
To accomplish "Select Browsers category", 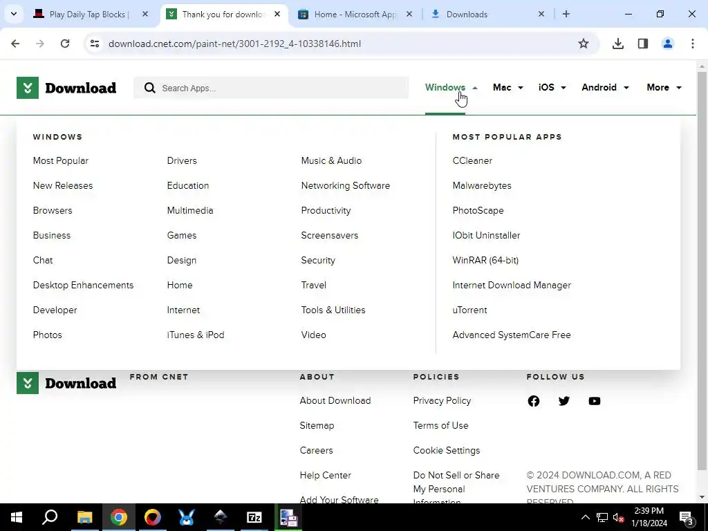I will 53,210.
